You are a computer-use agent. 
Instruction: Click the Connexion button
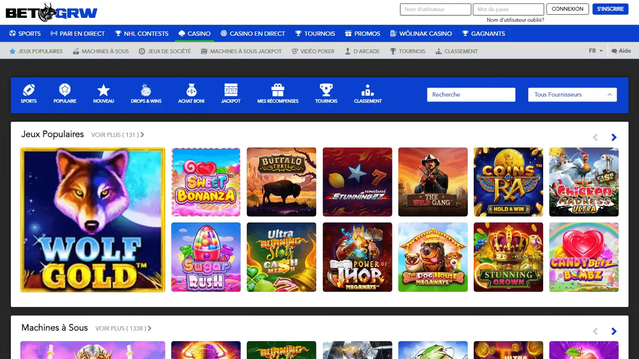[567, 9]
